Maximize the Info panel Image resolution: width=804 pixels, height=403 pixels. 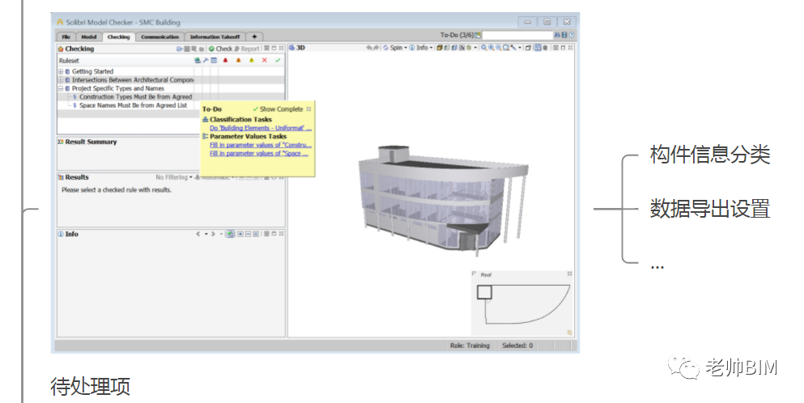click(x=274, y=234)
